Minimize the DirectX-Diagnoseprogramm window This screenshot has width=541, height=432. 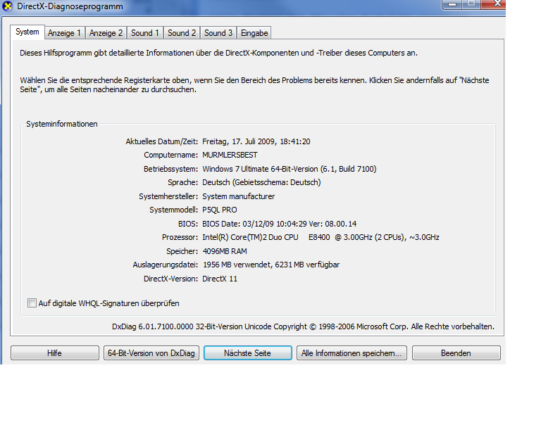click(452, 4)
